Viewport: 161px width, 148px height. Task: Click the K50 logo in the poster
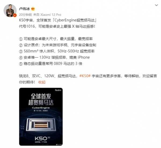pos(41,138)
